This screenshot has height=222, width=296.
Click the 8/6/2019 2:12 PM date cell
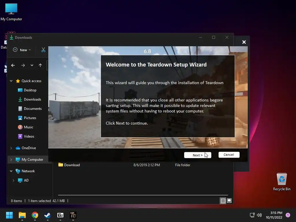click(147, 165)
